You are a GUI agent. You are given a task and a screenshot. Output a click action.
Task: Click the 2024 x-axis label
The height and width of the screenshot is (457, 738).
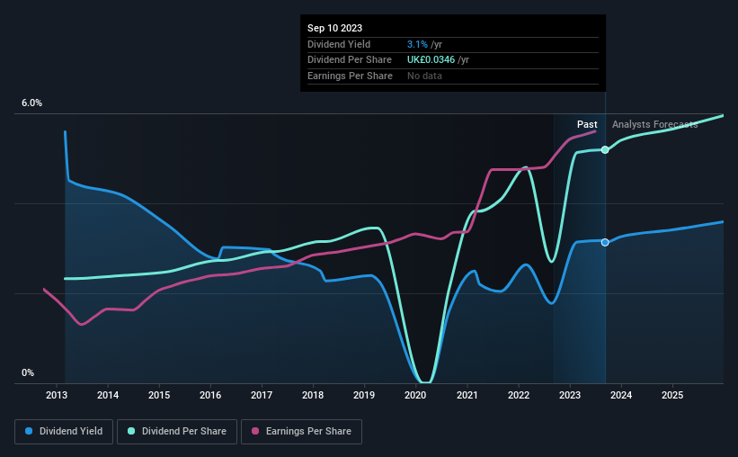click(621, 395)
